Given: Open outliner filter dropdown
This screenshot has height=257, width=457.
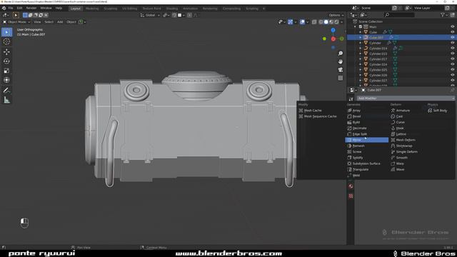Looking at the screenshot, I should [x=444, y=15].
